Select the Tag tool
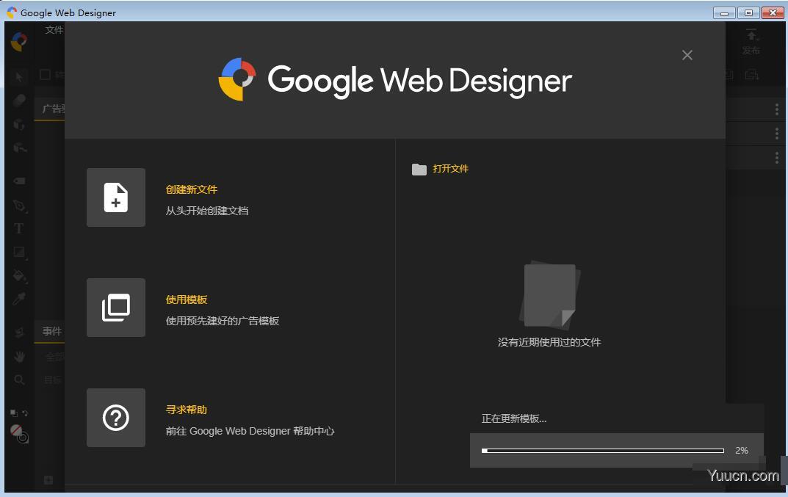The height and width of the screenshot is (497, 788). coord(19,181)
